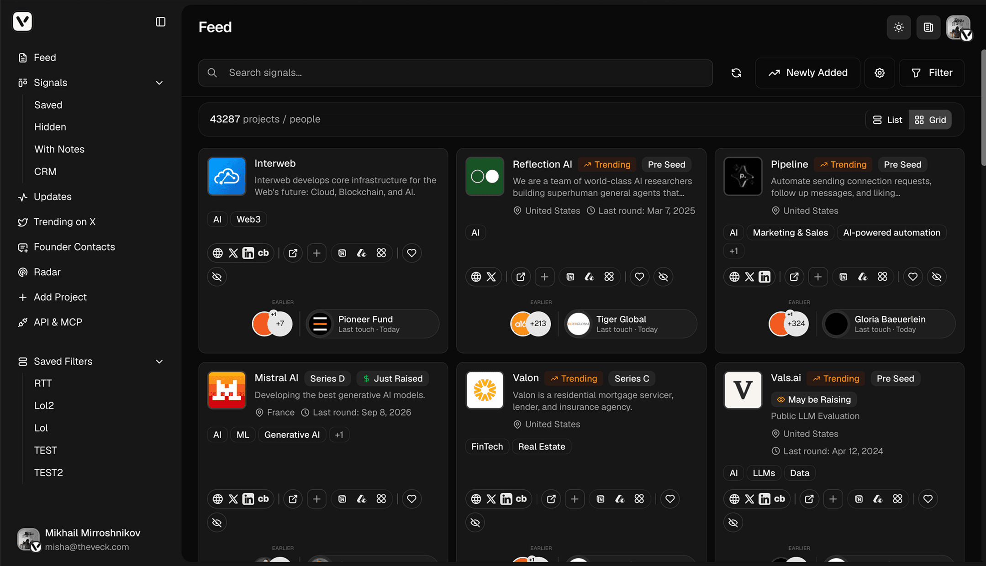Open the feed settings gear icon
Image resolution: width=986 pixels, height=566 pixels.
pyautogui.click(x=880, y=73)
